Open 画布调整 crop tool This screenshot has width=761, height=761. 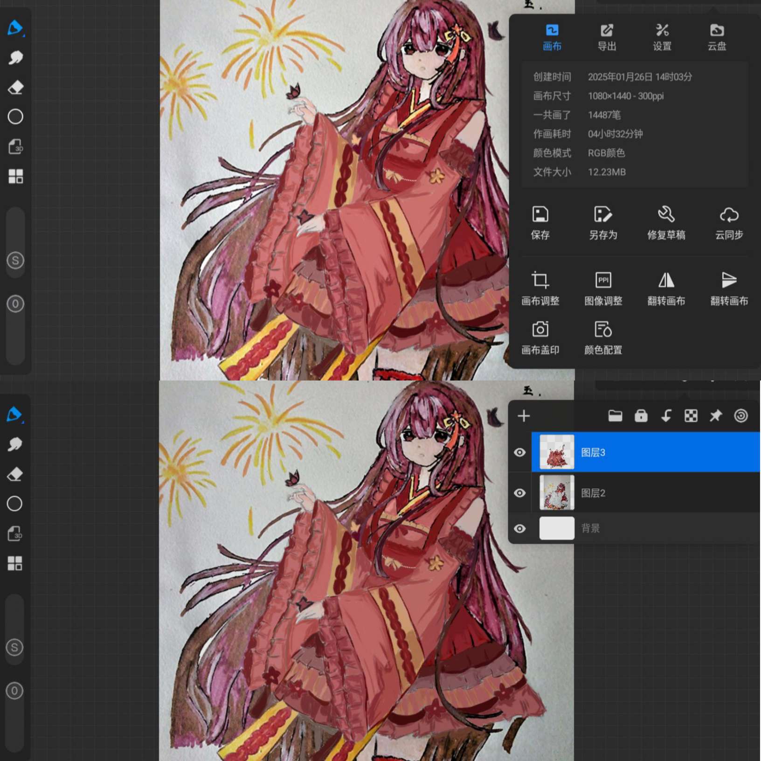point(540,280)
